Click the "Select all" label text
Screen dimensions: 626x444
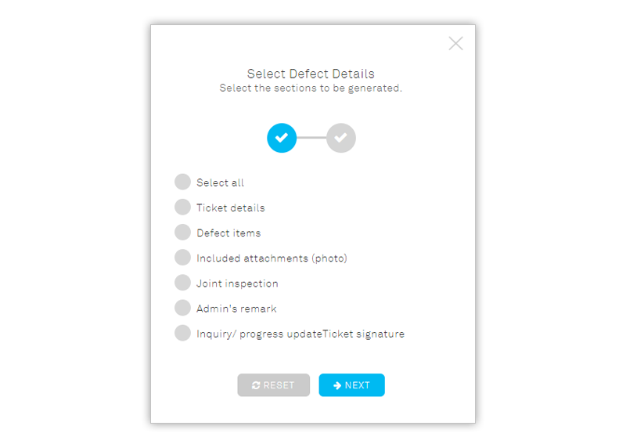coord(220,182)
